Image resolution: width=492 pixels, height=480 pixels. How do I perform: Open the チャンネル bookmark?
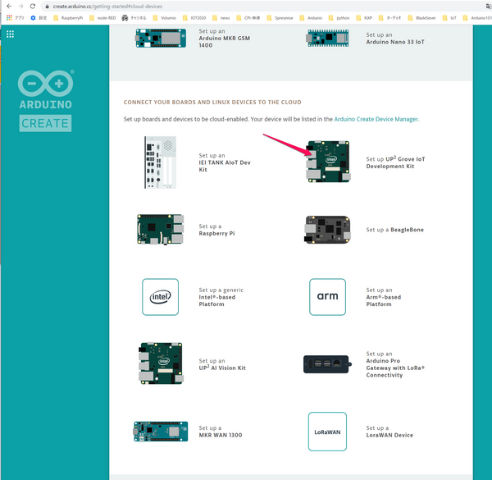point(134,18)
